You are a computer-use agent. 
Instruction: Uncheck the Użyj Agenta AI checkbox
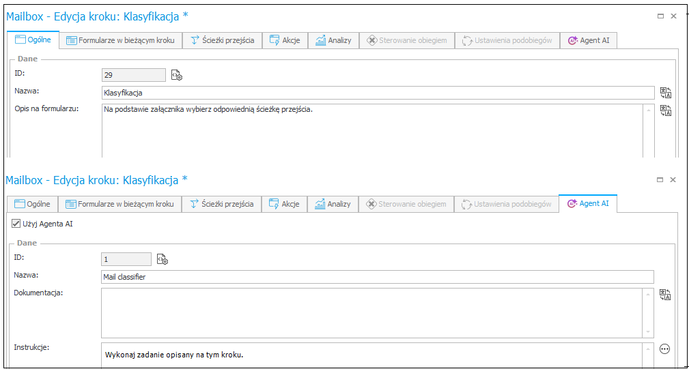tap(16, 223)
